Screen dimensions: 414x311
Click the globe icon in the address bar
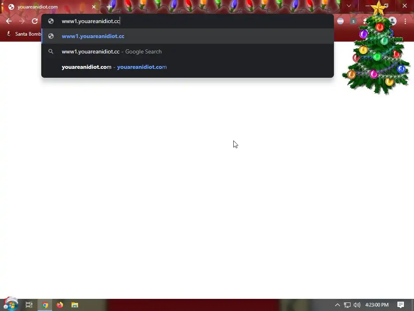tap(51, 21)
